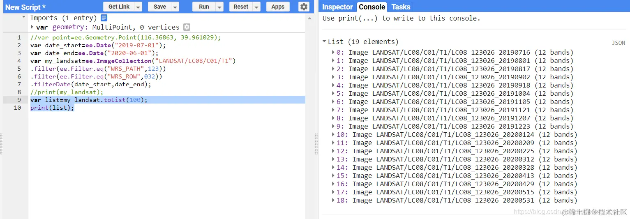Viewport: 630px width, 219px height.
Task: Expand list item 10 image 20200124
Action: pos(333,134)
